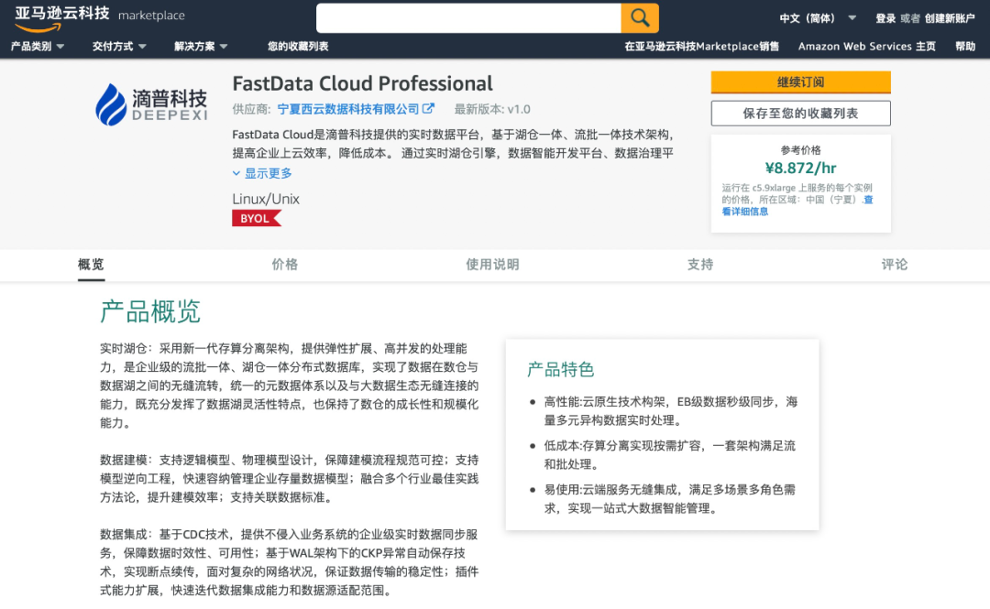990x609 pixels.
Task: Click the FastData Cloud Professional title
Action: click(x=362, y=83)
